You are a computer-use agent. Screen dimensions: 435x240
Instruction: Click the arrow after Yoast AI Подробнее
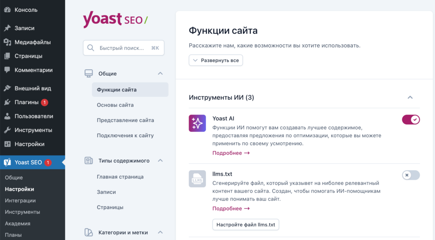point(247,153)
